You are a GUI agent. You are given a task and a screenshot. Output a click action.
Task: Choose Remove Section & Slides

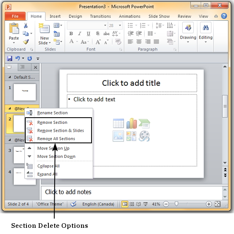59,130
